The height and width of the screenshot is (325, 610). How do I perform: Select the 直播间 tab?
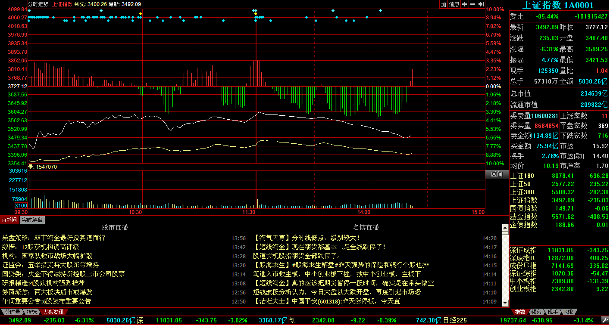[9, 220]
